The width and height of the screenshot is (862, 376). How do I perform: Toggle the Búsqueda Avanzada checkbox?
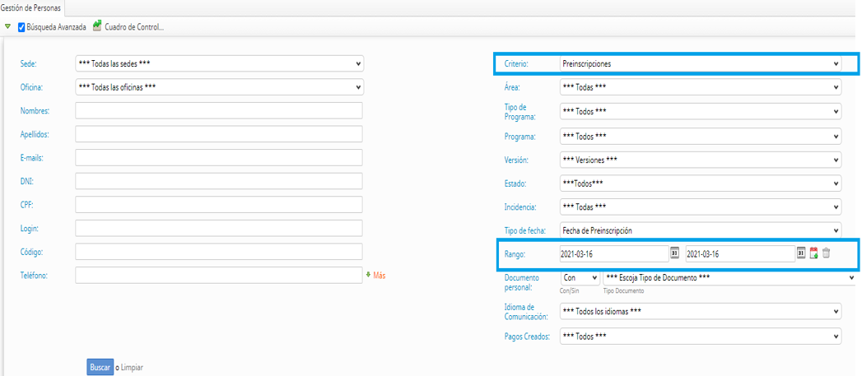pos(21,27)
